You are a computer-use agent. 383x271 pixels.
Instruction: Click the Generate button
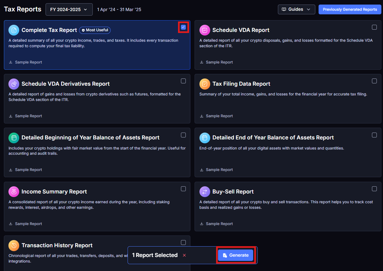(x=236, y=255)
